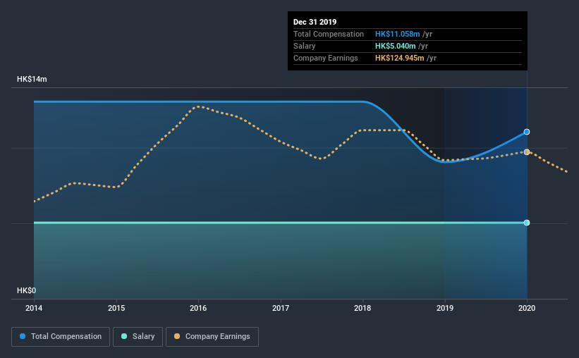Click the HK$14m y-axis label
The height and width of the screenshot is (358, 579).
coord(32,80)
